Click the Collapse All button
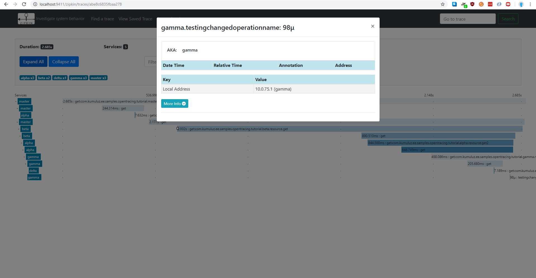 [x=64, y=62]
